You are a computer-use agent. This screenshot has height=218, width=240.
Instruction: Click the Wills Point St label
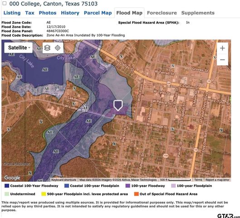coord(140,90)
